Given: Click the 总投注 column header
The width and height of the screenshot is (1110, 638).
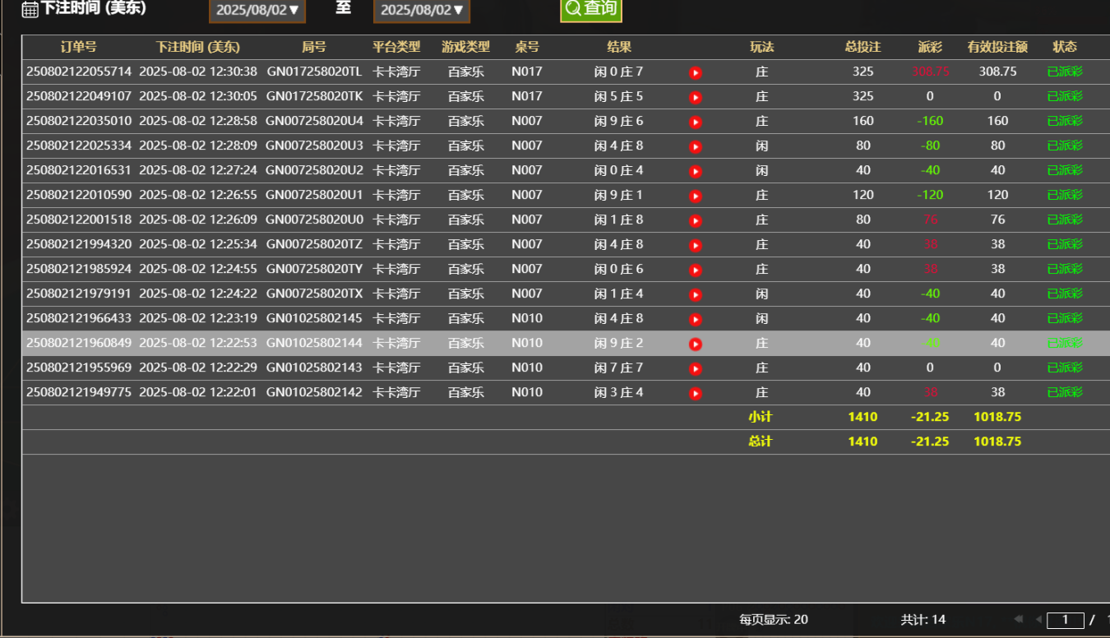Looking at the screenshot, I should [x=863, y=47].
